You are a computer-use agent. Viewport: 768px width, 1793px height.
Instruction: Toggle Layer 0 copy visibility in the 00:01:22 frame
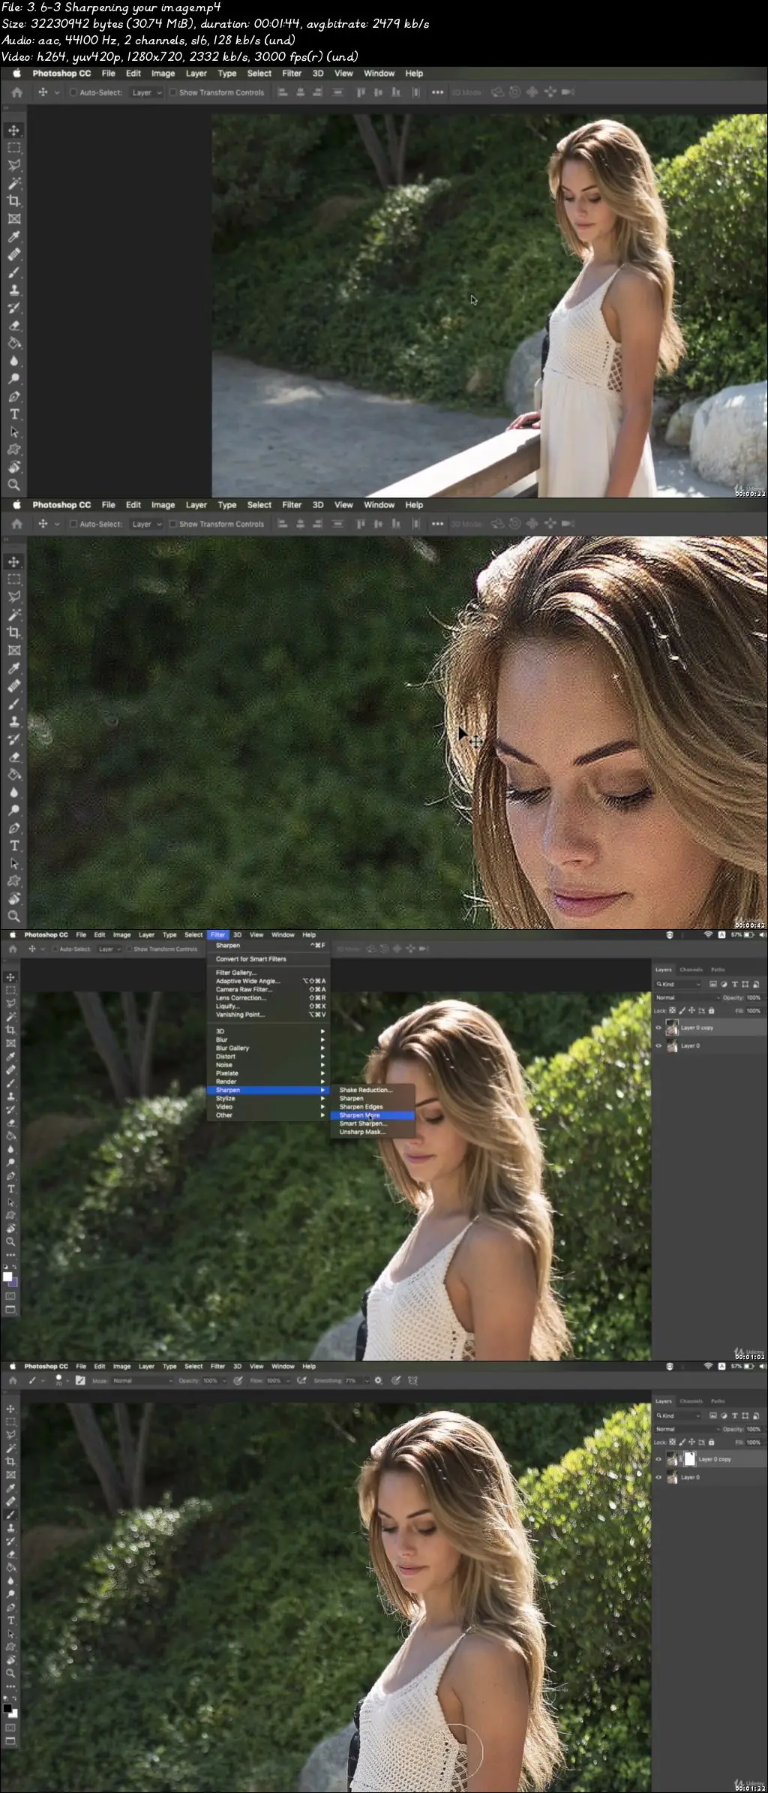coord(658,1459)
